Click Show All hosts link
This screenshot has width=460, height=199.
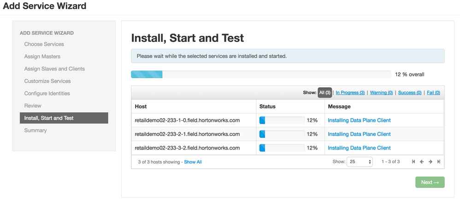click(193, 162)
